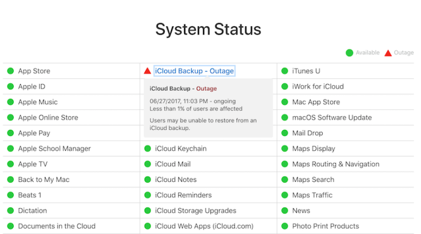This screenshot has height=234, width=421.
Task: Click the red Outage legend triangle
Action: point(388,53)
